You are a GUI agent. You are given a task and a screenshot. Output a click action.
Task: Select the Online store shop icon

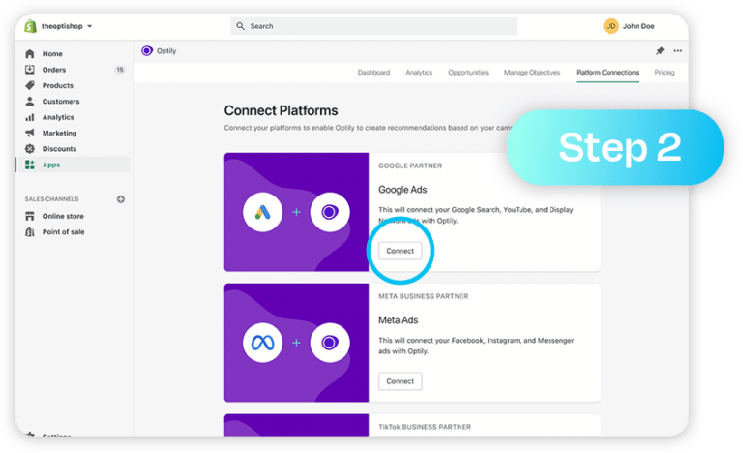(30, 216)
